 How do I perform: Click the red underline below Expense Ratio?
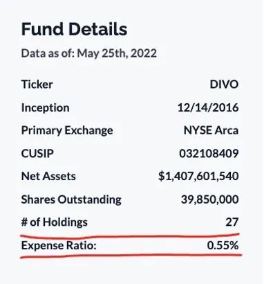click(x=131, y=256)
